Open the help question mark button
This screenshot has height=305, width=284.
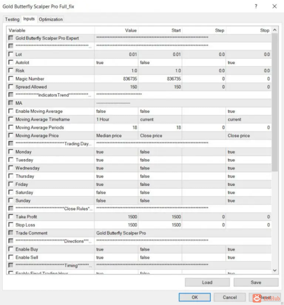[256, 6]
